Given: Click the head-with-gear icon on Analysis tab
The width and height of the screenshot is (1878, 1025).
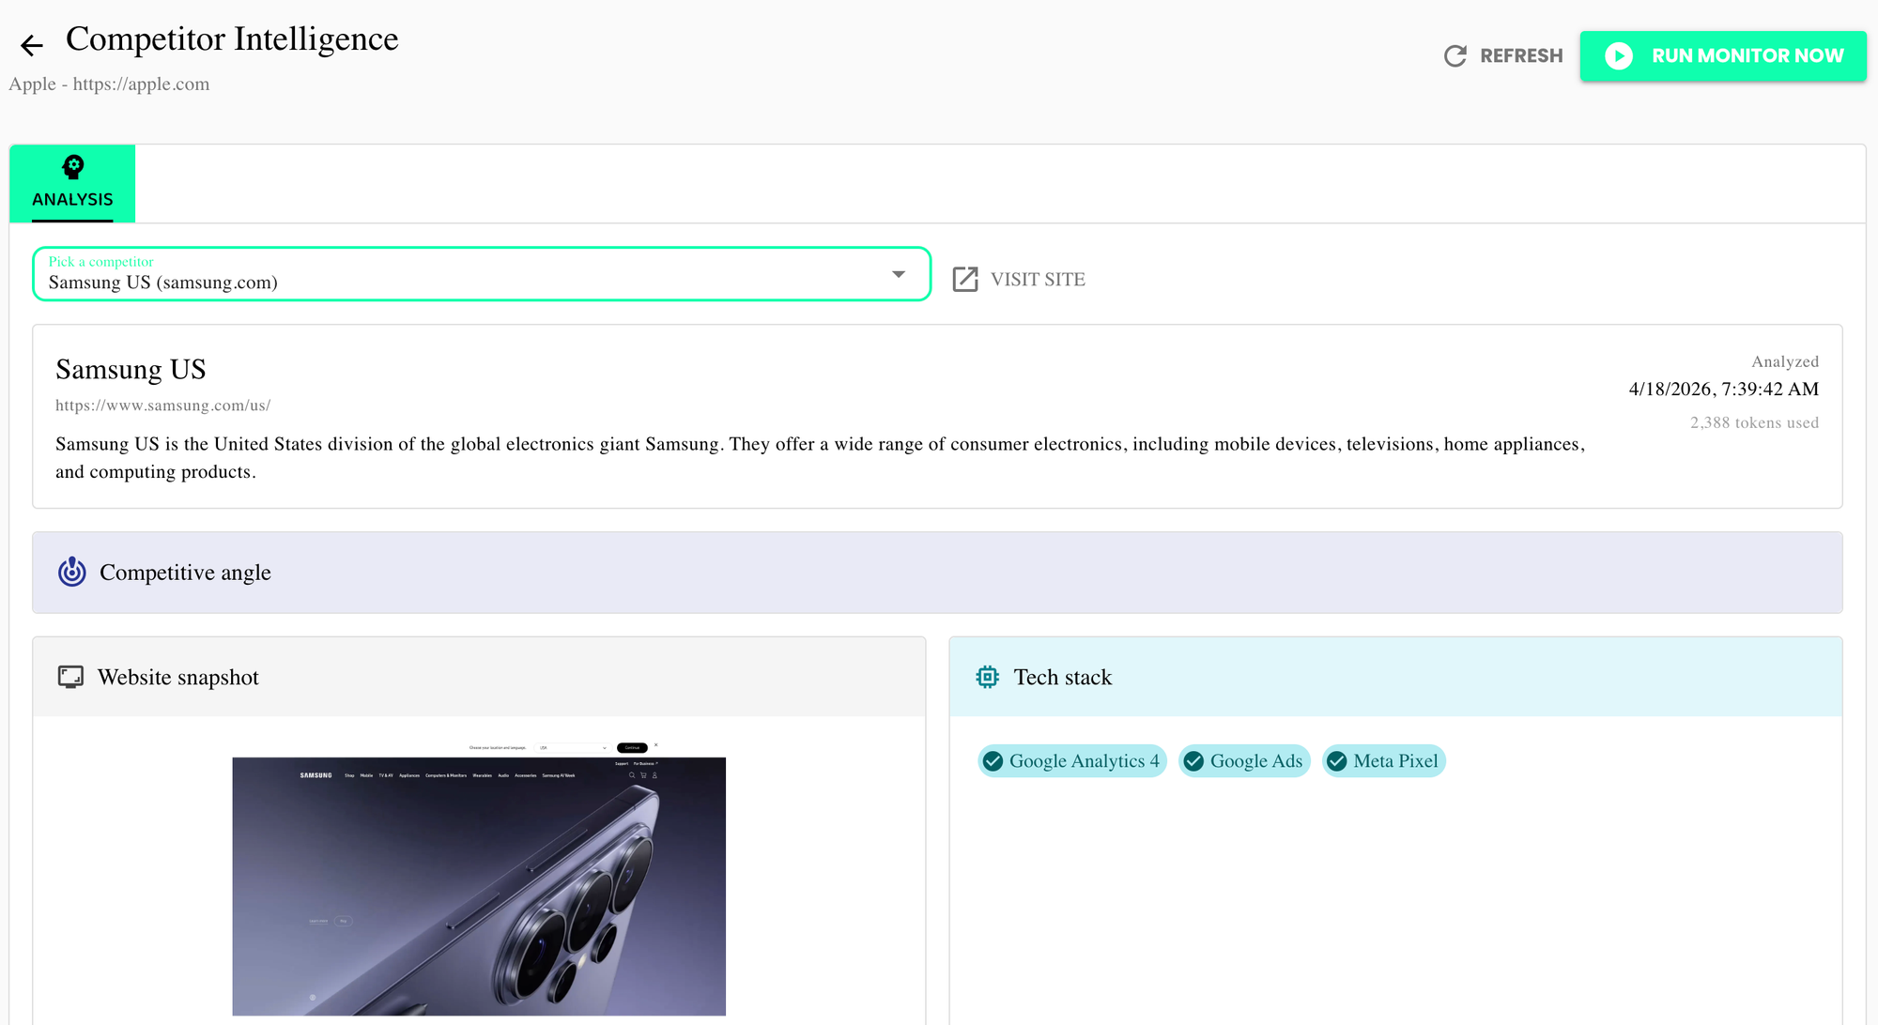Looking at the screenshot, I should [72, 167].
